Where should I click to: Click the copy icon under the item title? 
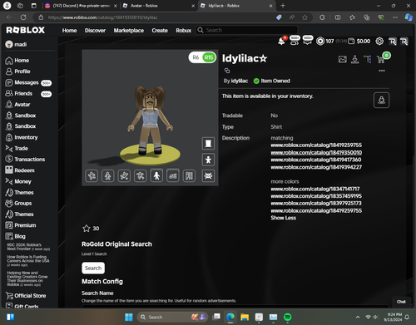(x=227, y=71)
